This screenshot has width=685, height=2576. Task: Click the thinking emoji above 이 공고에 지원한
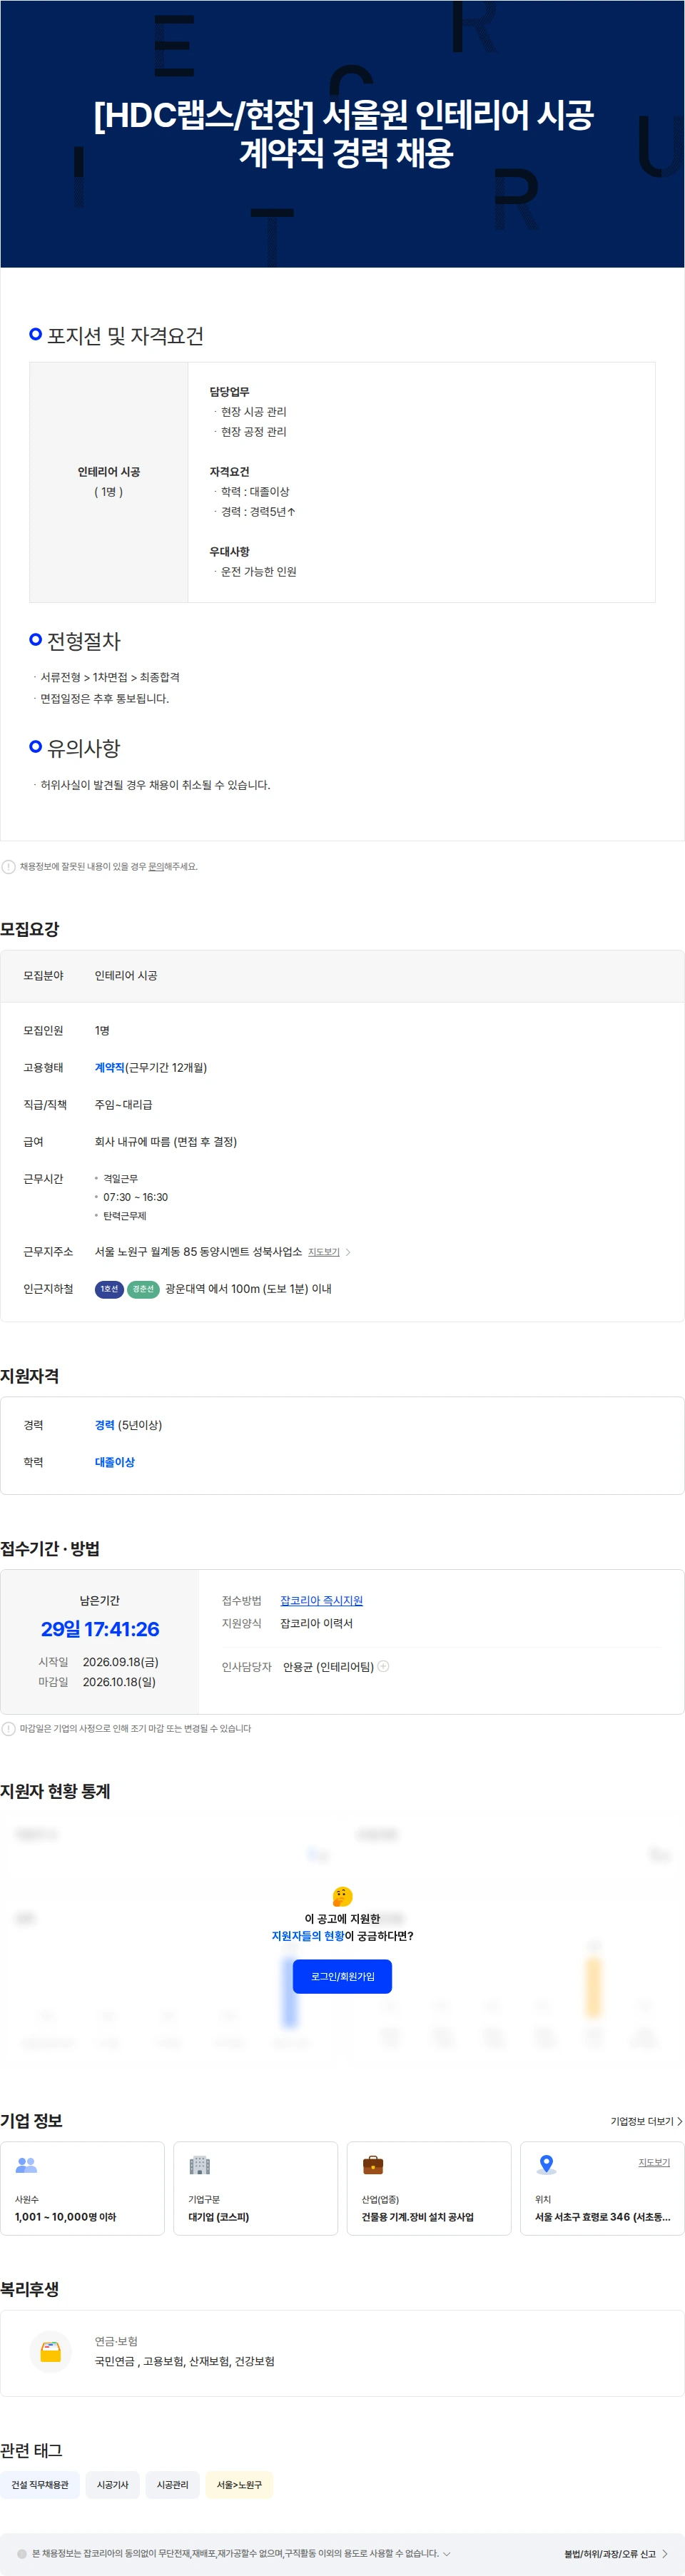(x=342, y=1896)
